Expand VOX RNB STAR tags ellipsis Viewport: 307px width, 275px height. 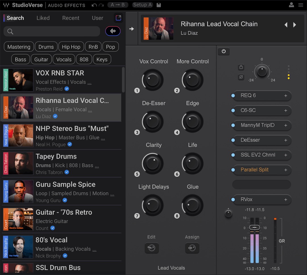(90, 83)
